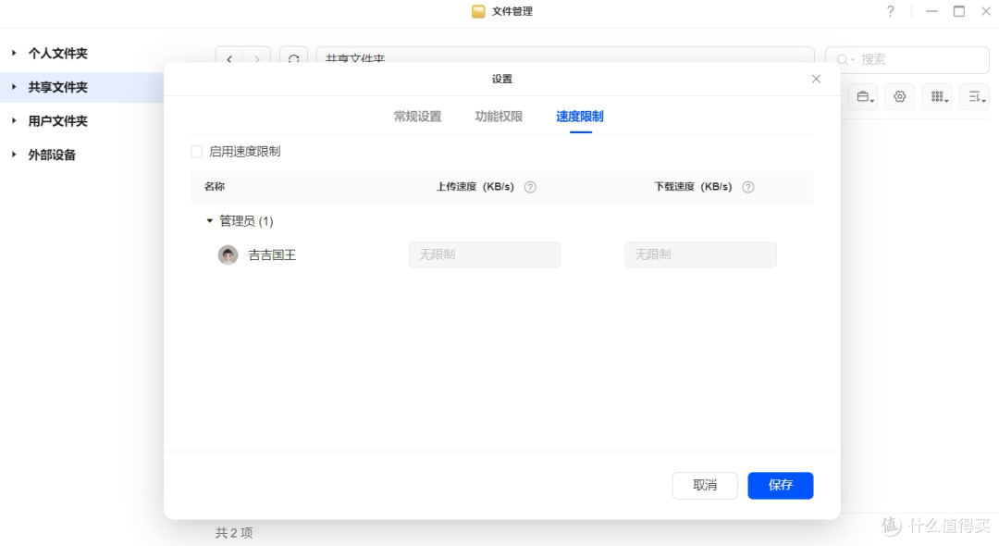The height and width of the screenshot is (546, 999).
Task: Open the help question mark in title bar
Action: 890,11
